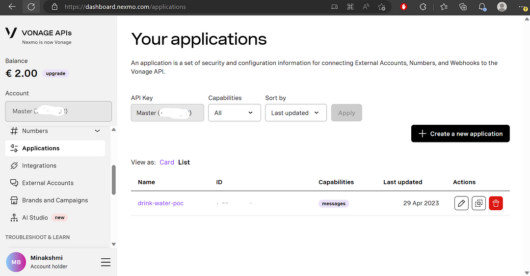Click the External Accounts chat icon
Viewport: 530px width, 276px height.
pyautogui.click(x=14, y=183)
